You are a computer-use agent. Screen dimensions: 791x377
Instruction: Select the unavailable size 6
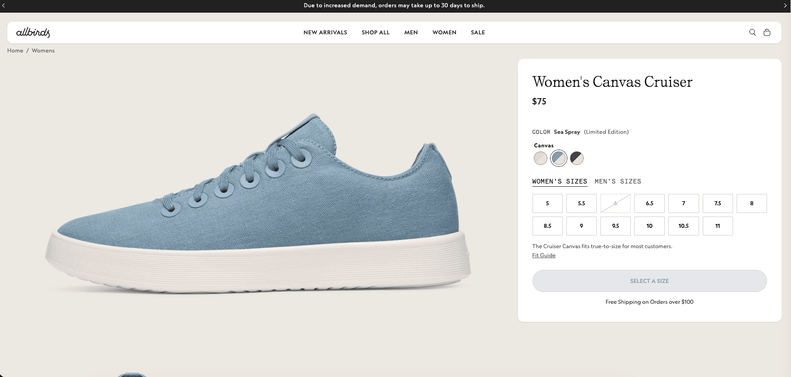tap(615, 203)
